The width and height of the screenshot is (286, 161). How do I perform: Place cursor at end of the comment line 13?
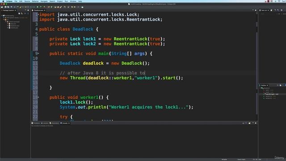tap(145, 73)
